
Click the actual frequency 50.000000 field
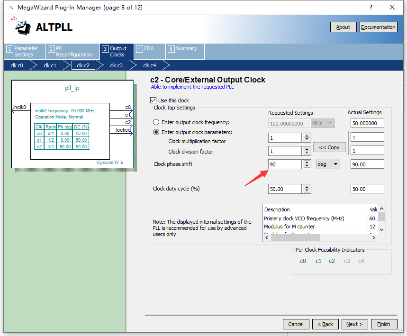point(367,123)
